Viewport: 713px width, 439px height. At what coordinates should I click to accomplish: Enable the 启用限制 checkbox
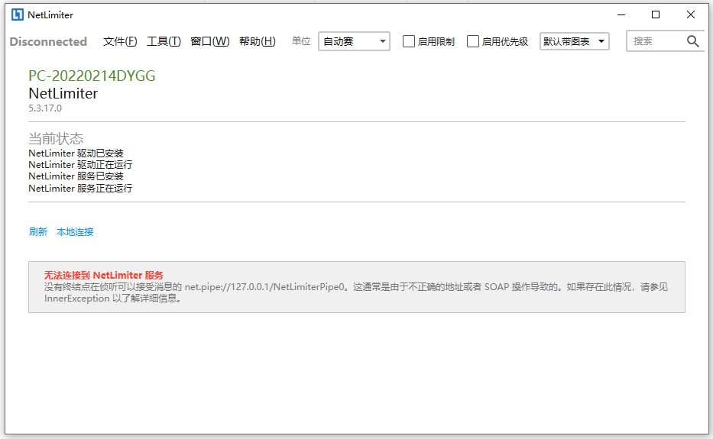point(409,41)
